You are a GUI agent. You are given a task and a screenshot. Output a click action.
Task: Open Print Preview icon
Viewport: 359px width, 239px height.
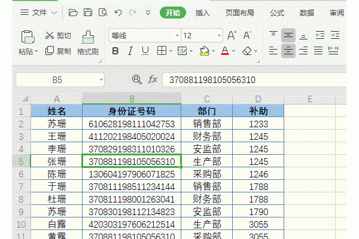(x=103, y=13)
